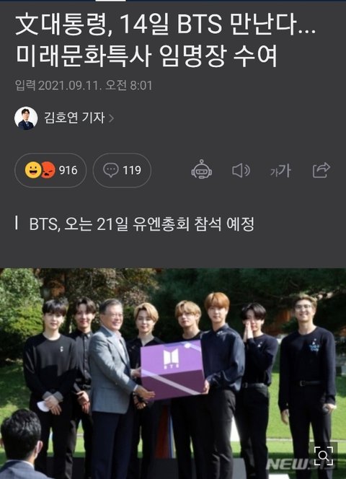Expand reporter 김호연 기자 chevron
Screen dimensions: 346x479
[112, 118]
